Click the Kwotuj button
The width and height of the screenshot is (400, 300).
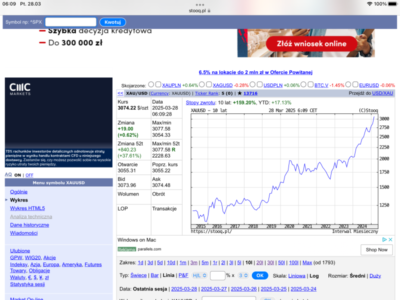pyautogui.click(x=112, y=22)
